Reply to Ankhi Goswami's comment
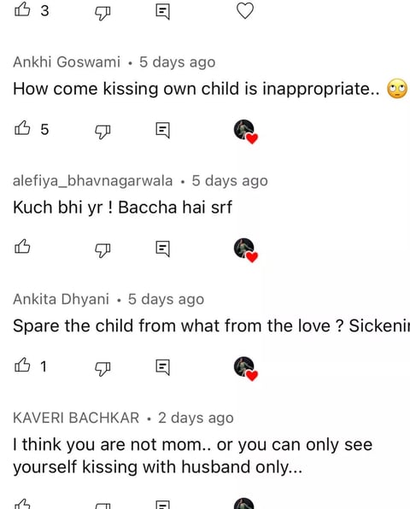This screenshot has height=509, width=410. (162, 130)
